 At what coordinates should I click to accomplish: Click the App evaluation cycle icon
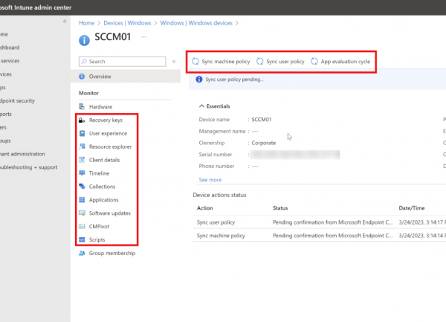point(314,62)
